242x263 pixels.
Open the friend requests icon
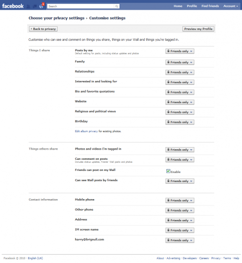pos(29,6)
